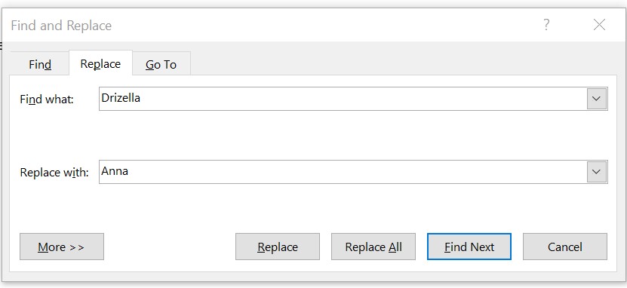The height and width of the screenshot is (288, 627).
Task: Click the word Drizella in Find what
Action: coord(121,98)
